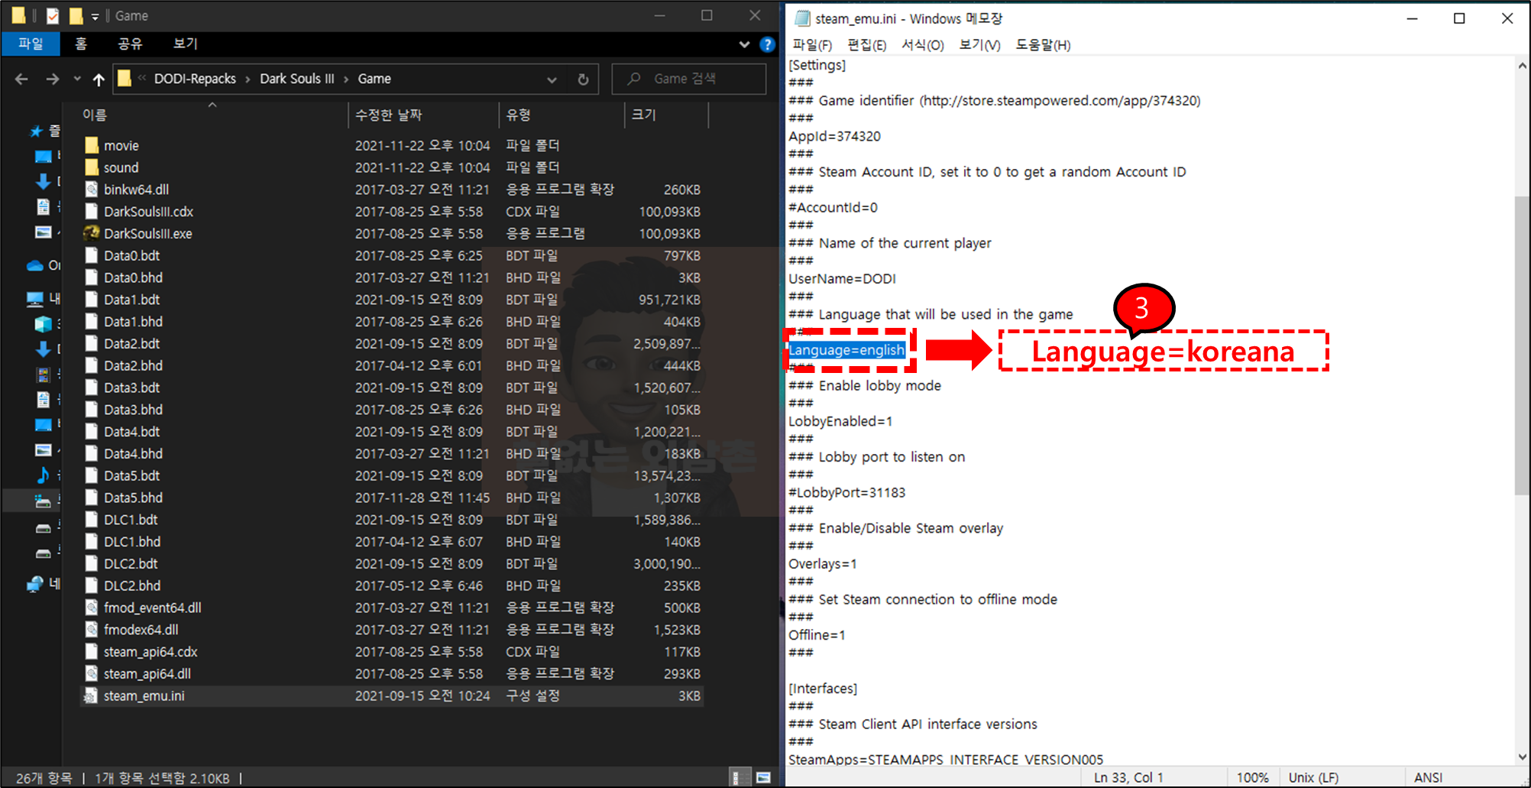Go up one folder level in Explorer
This screenshot has width=1531, height=788.
point(99,79)
